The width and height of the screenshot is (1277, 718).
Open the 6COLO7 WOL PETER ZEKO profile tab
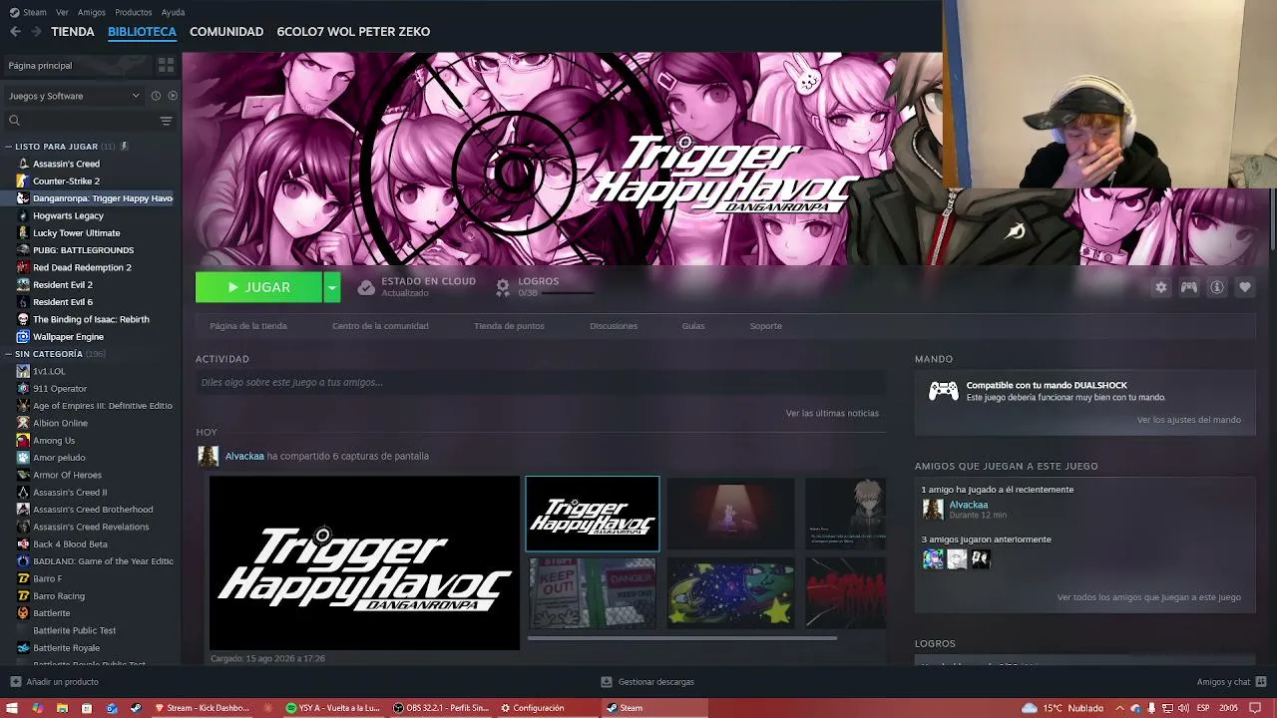coord(353,32)
